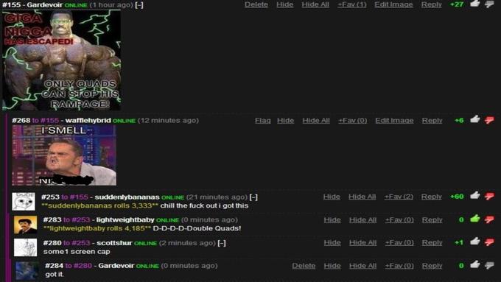
Task: Favorite wafflehybrid's comment #268
Action: (352, 121)
